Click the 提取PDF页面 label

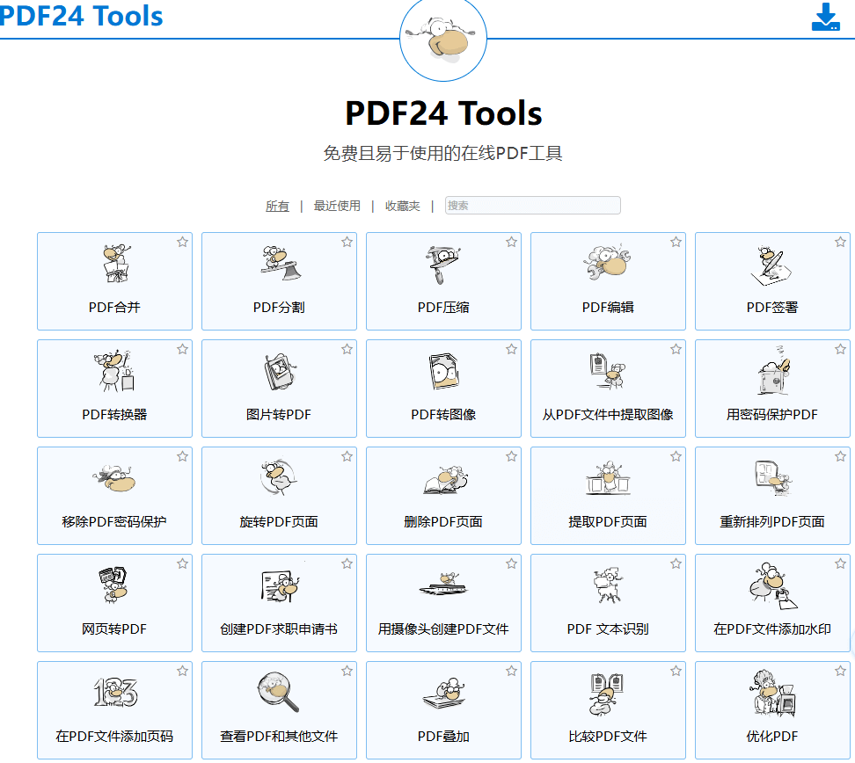click(x=608, y=522)
